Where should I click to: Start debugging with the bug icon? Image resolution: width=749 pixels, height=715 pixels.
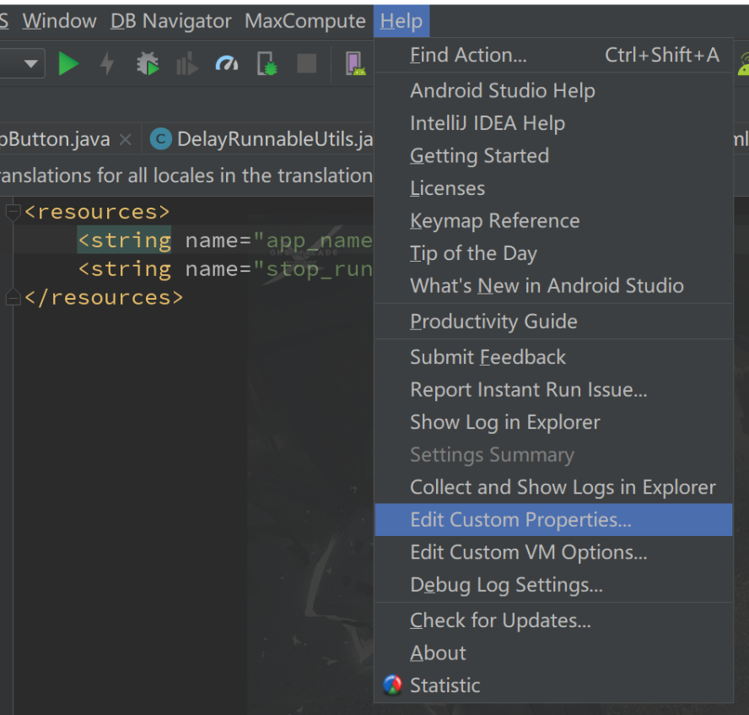148,63
